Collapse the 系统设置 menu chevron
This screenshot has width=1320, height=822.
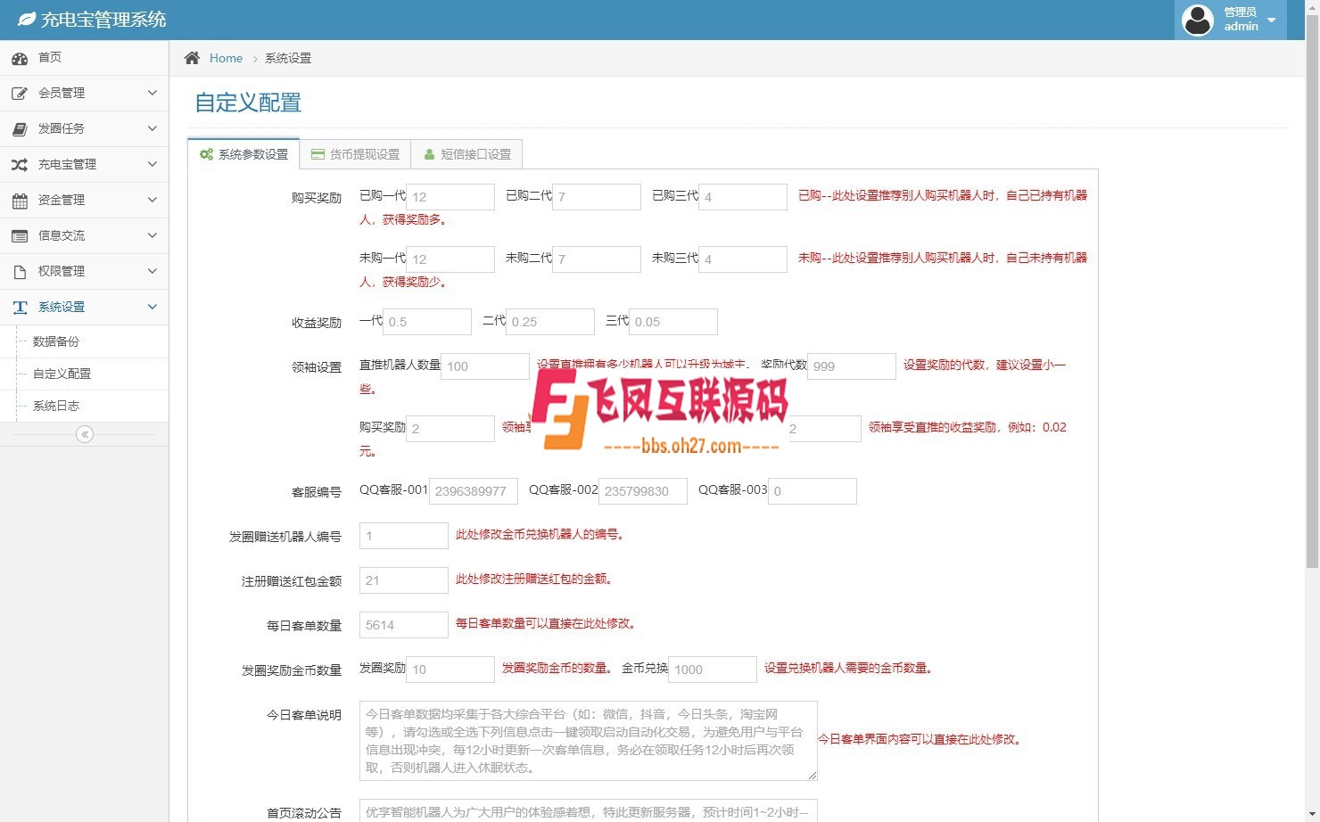153,307
